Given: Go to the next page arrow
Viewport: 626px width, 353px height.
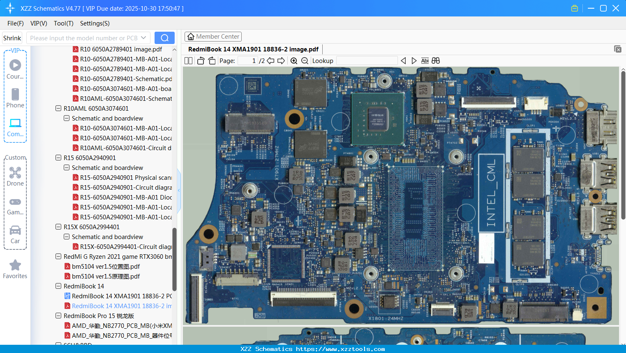Looking at the screenshot, I should [281, 61].
